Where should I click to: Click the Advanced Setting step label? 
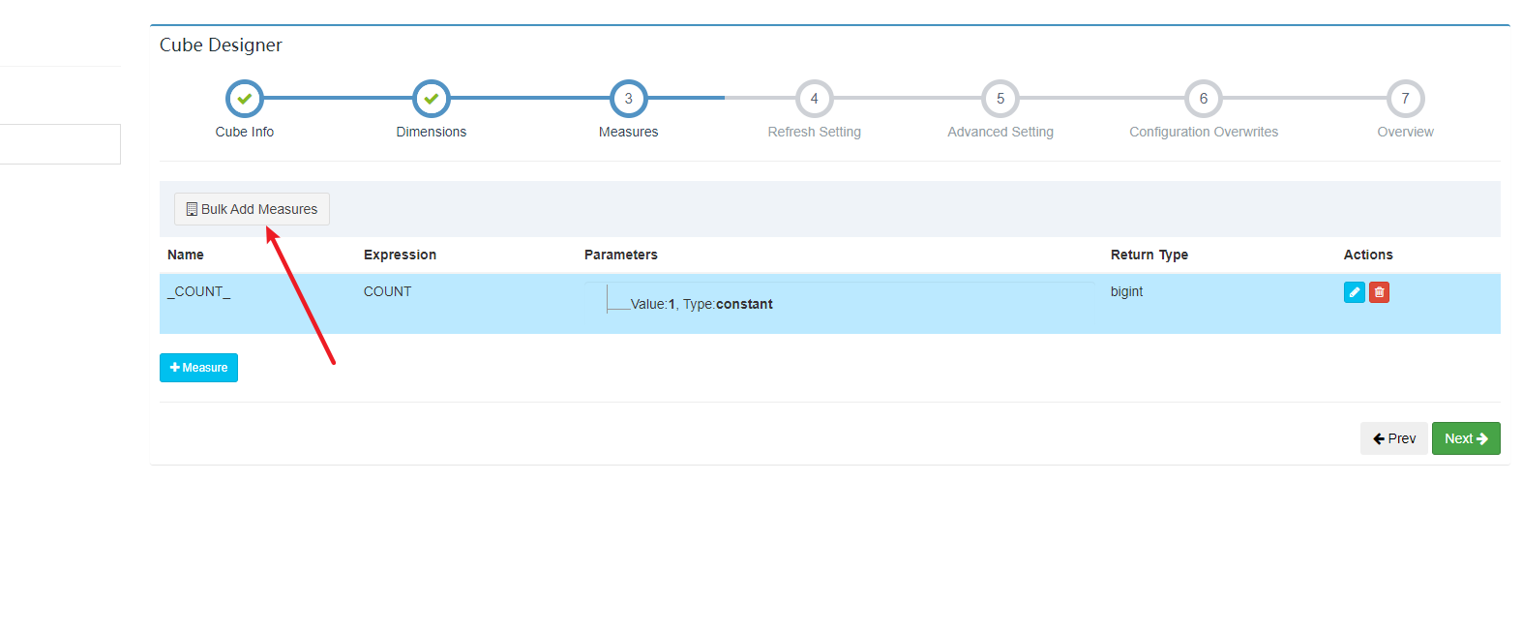[1000, 132]
